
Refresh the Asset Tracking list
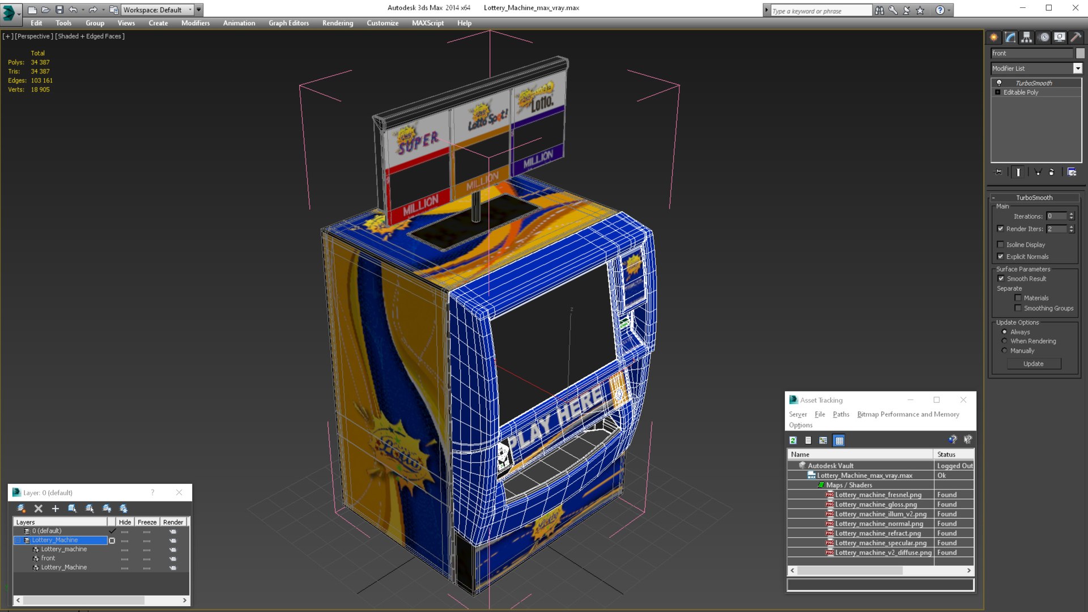(793, 440)
